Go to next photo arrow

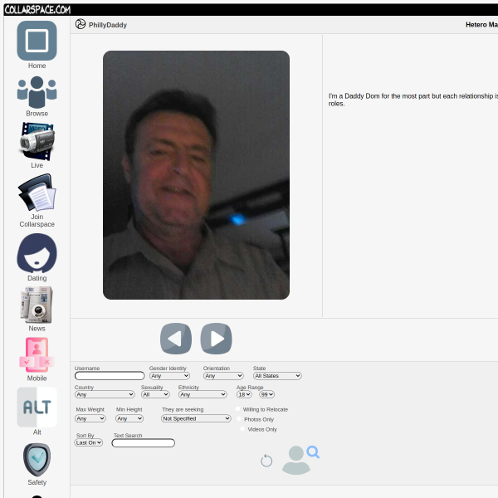tap(216, 339)
